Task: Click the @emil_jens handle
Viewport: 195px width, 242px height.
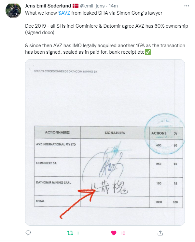Action: (x=92, y=6)
